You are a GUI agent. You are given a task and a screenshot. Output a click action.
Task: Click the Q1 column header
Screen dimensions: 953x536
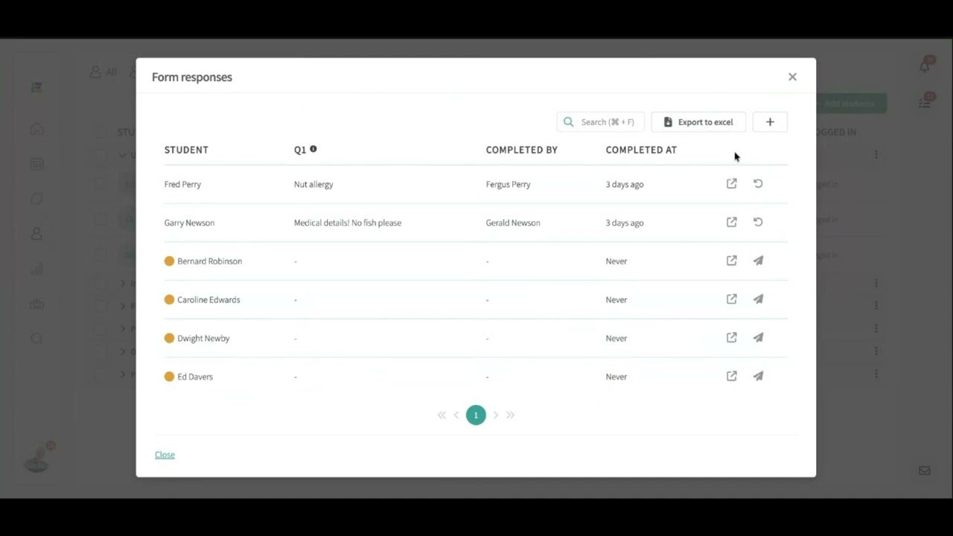click(x=300, y=150)
